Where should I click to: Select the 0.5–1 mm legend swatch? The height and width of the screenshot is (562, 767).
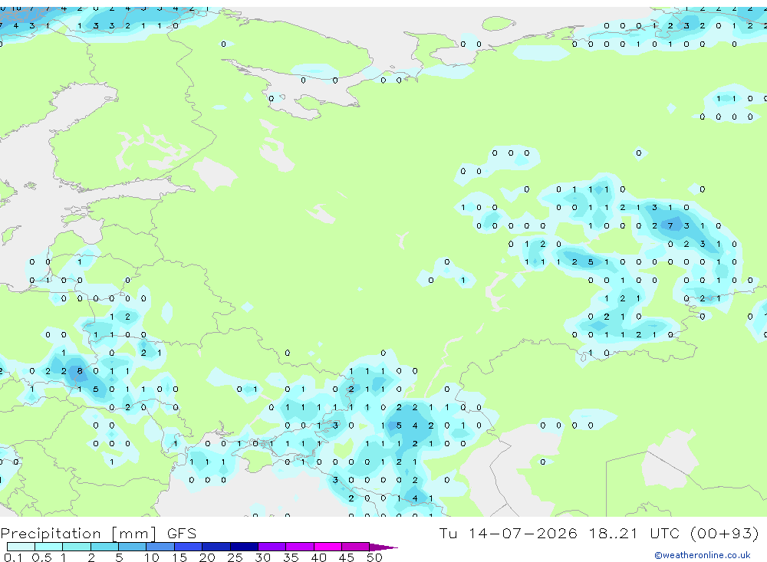point(49,547)
